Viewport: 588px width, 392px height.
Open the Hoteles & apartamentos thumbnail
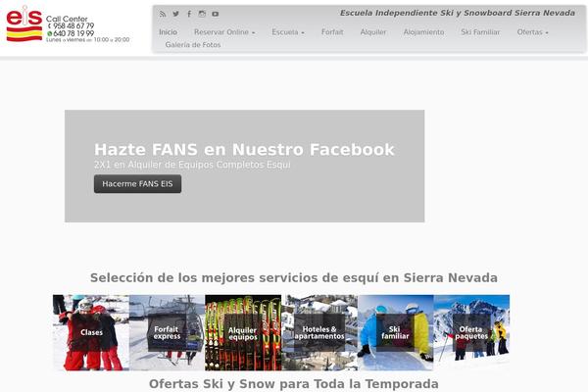(319, 332)
